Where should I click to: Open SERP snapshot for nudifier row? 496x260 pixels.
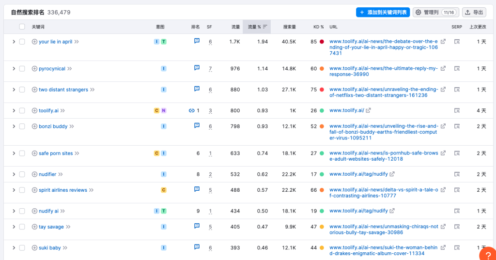click(457, 174)
